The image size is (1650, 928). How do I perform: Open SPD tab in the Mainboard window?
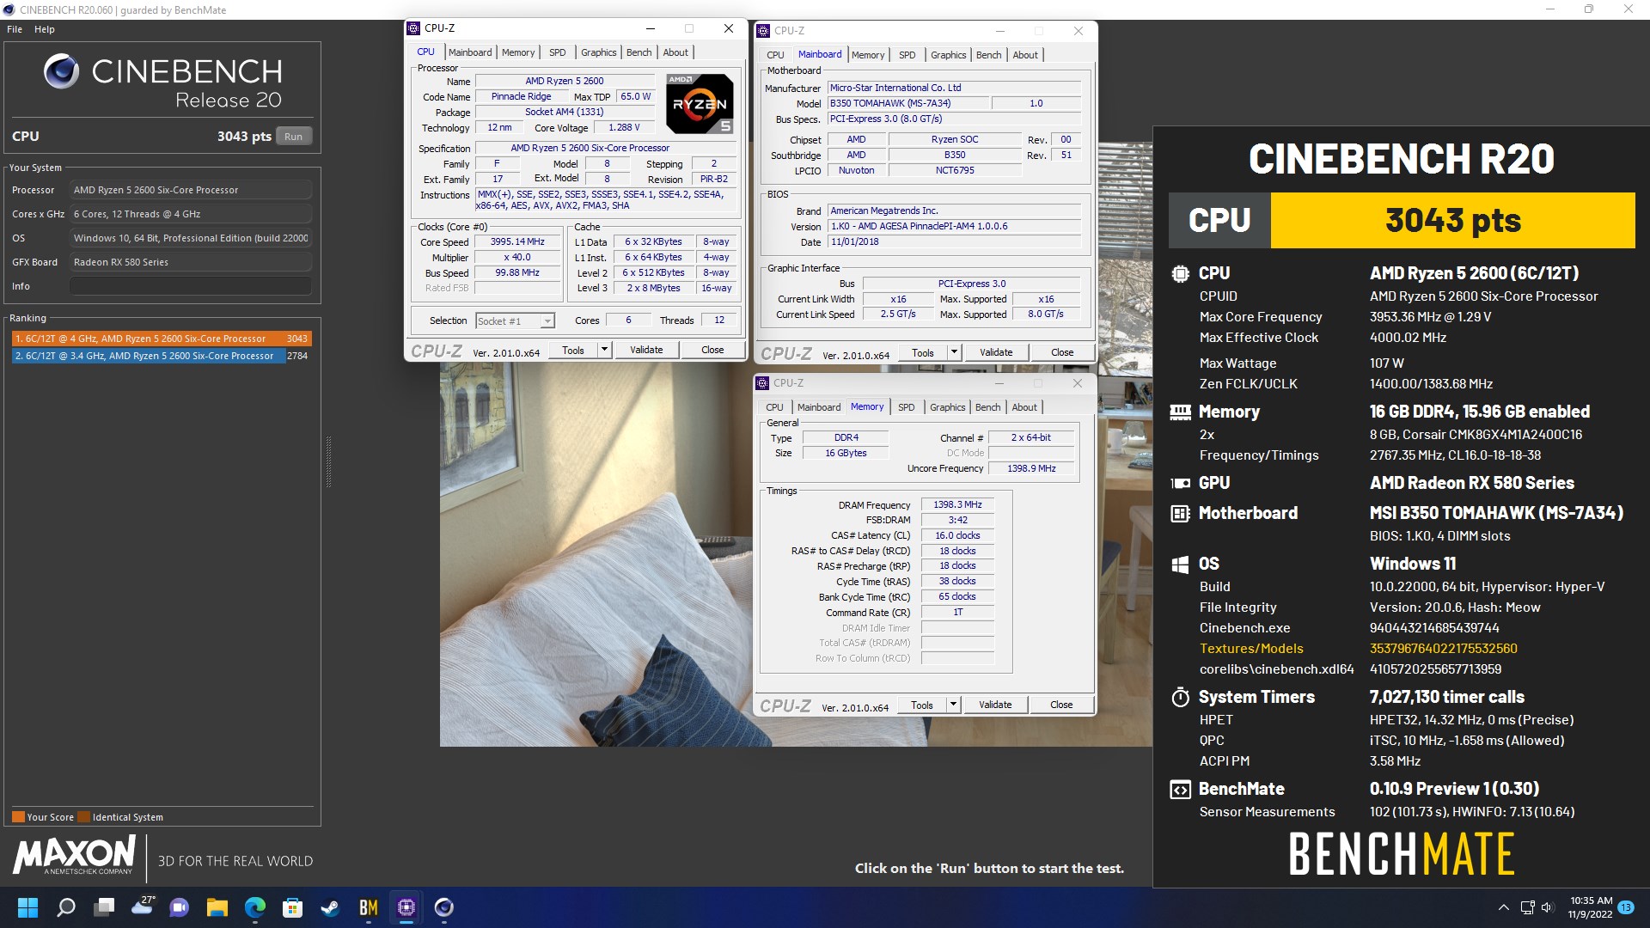coord(907,55)
